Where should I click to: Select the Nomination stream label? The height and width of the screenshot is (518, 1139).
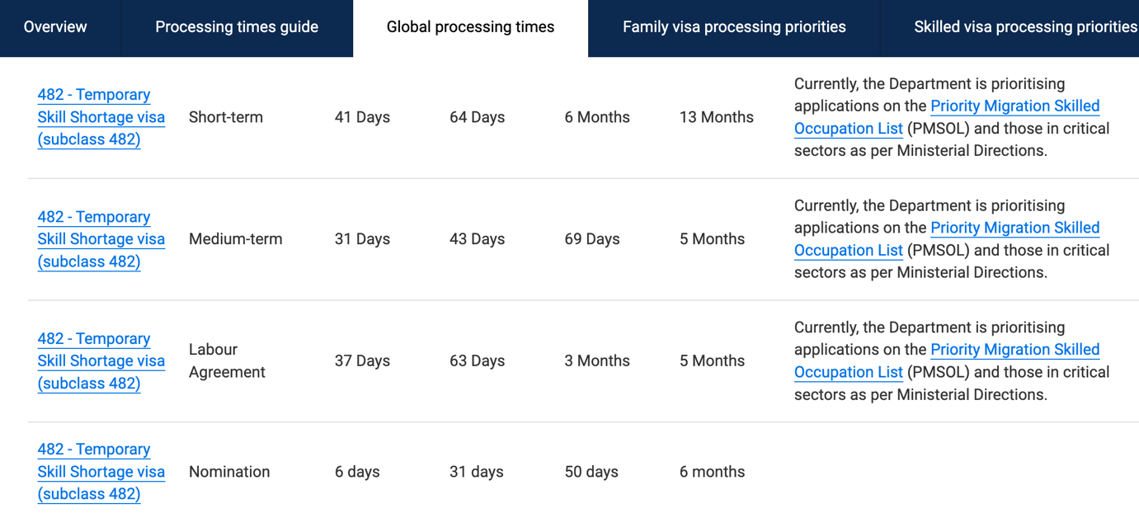click(228, 471)
